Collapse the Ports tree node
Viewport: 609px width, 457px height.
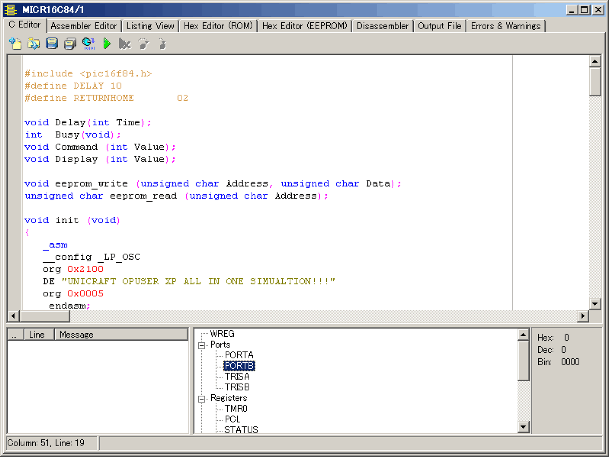(202, 345)
